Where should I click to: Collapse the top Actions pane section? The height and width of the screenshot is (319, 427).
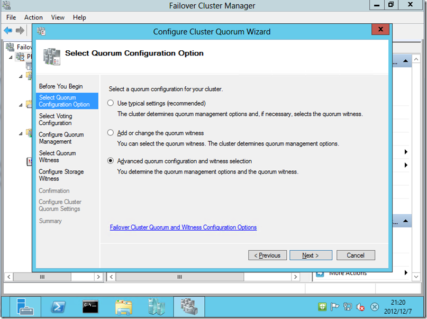405,61
